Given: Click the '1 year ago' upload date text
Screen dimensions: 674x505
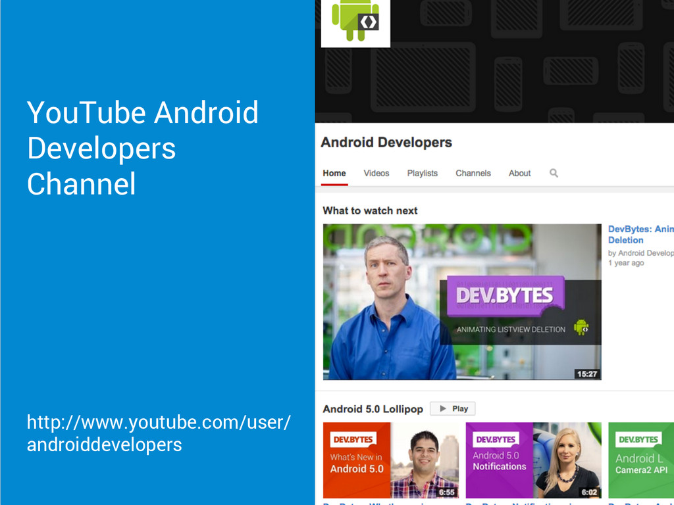Looking at the screenshot, I should coord(626,263).
